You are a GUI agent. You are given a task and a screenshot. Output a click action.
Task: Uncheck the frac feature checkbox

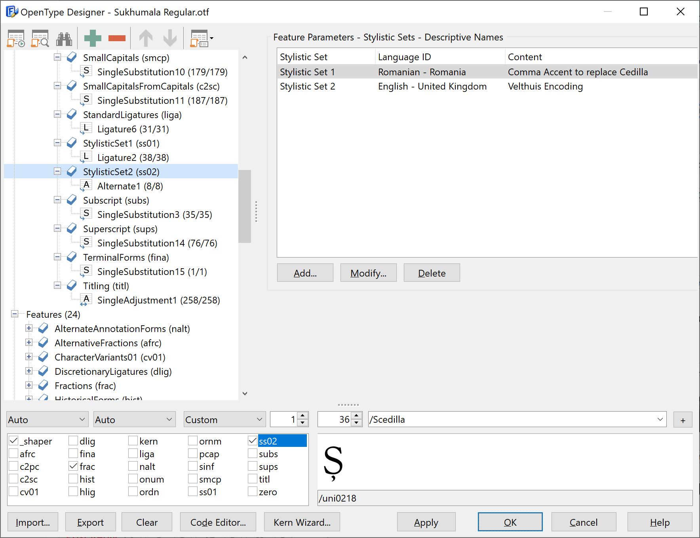tap(73, 466)
